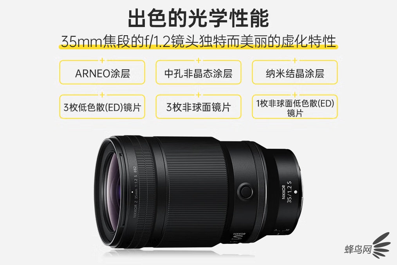Click the plus sign above ARNEO涂层

[x=102, y=60]
